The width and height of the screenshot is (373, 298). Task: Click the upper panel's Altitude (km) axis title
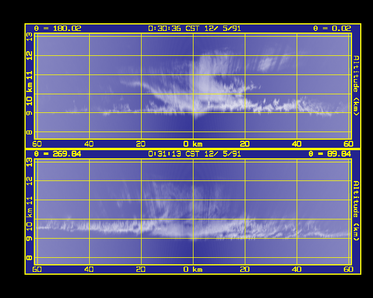(356, 86)
